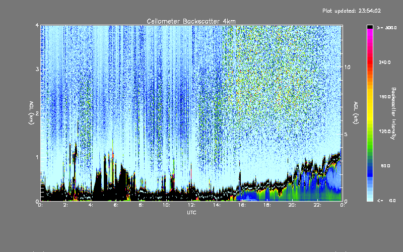Click the '1' label on km axis
The image size is (403, 252).
click(x=37, y=157)
